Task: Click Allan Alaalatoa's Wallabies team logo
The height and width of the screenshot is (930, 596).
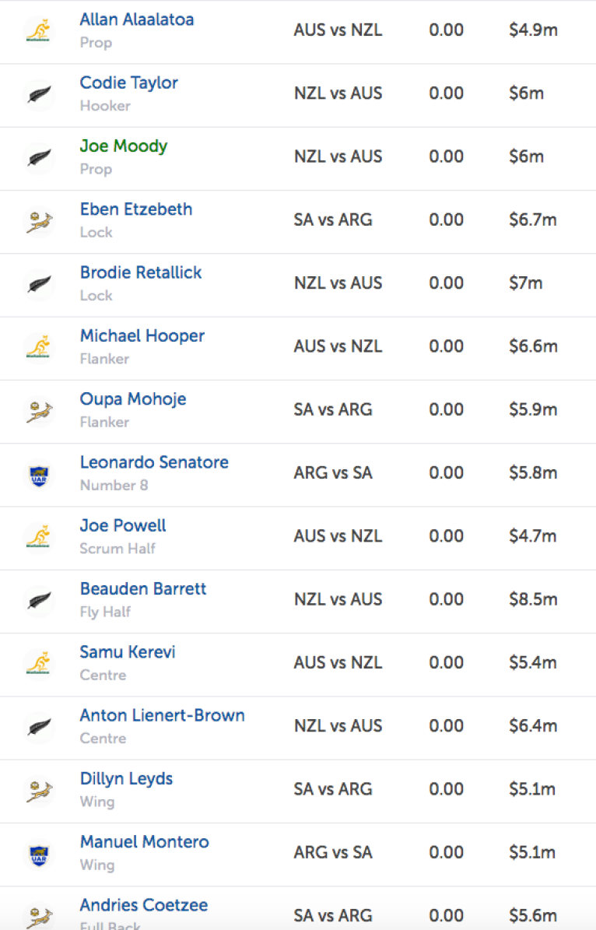Action: (37, 31)
